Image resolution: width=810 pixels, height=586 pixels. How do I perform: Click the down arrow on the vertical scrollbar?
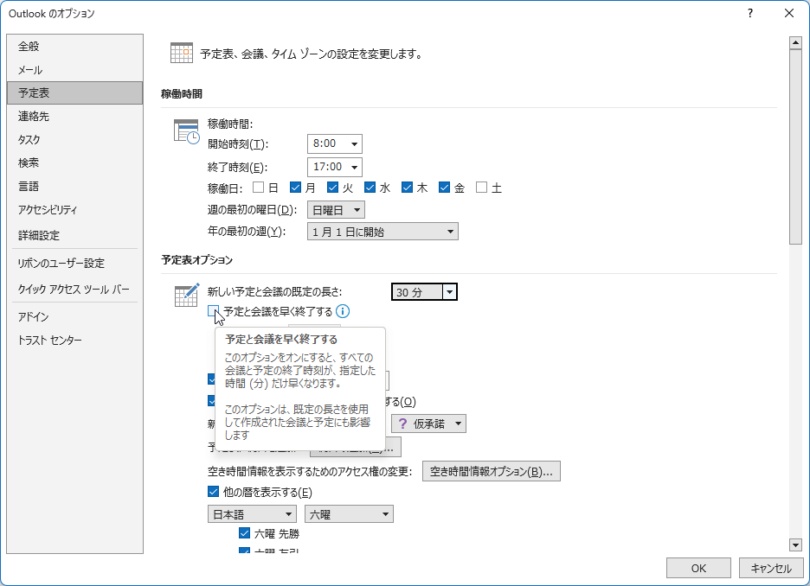pyautogui.click(x=795, y=545)
